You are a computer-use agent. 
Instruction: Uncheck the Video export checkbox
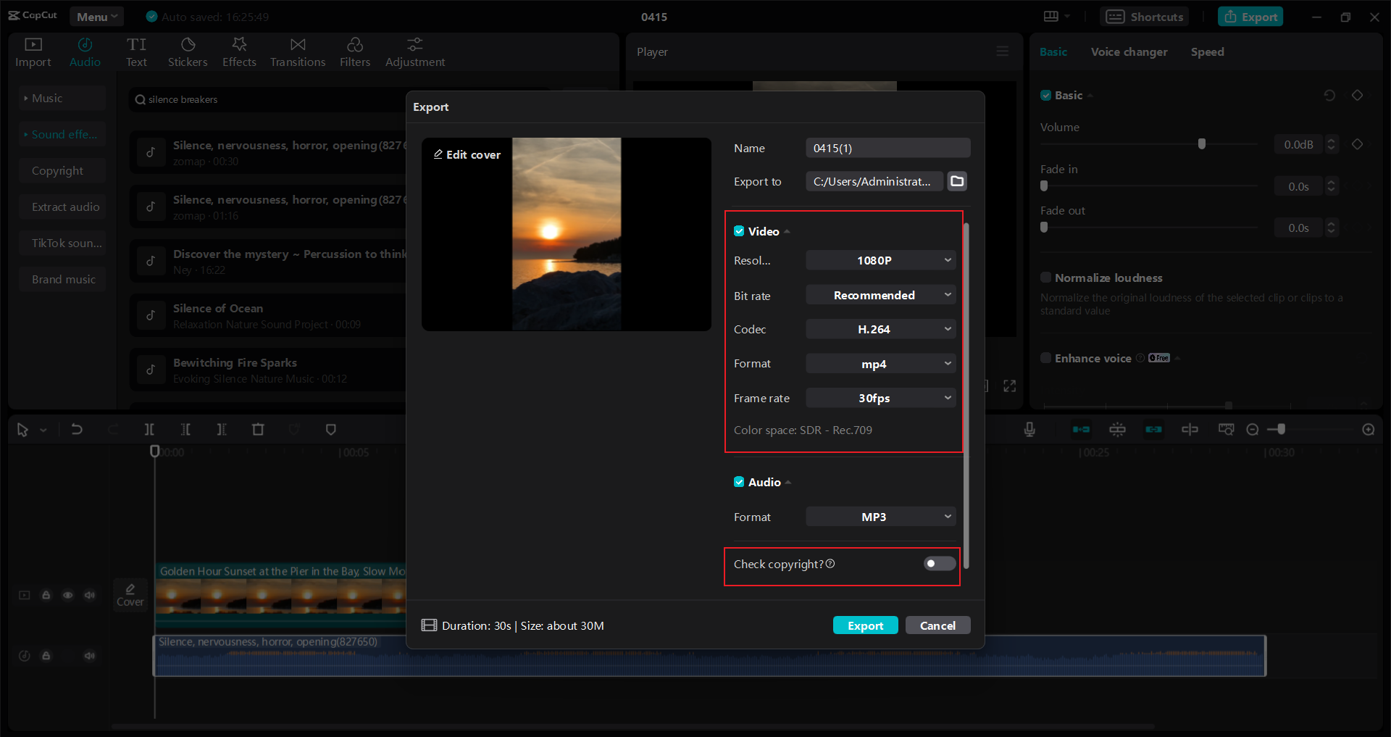(739, 231)
